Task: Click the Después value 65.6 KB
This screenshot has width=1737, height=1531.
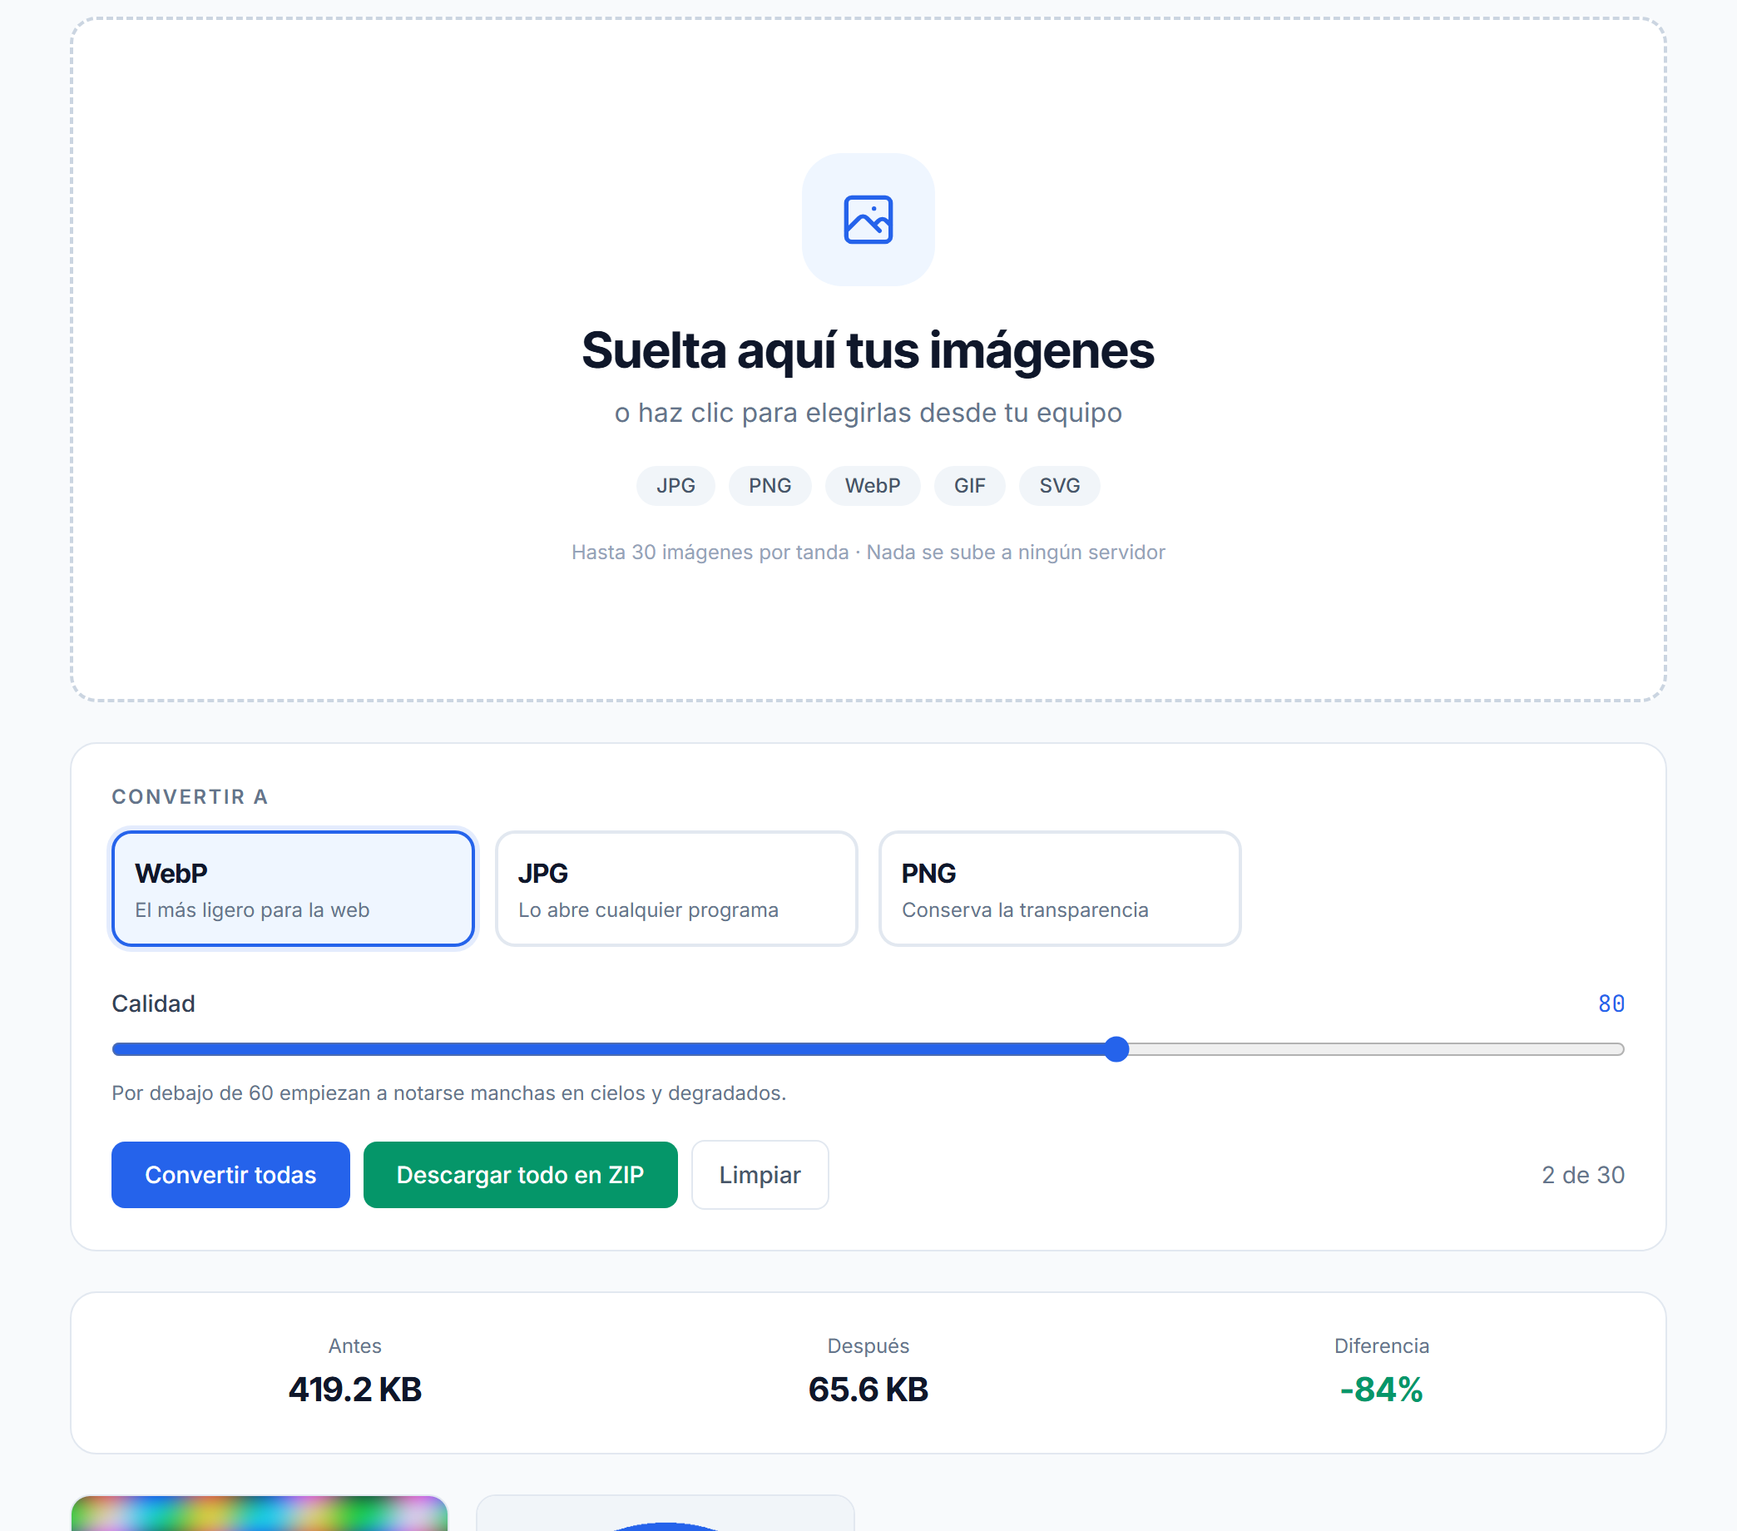Action: tap(868, 1390)
